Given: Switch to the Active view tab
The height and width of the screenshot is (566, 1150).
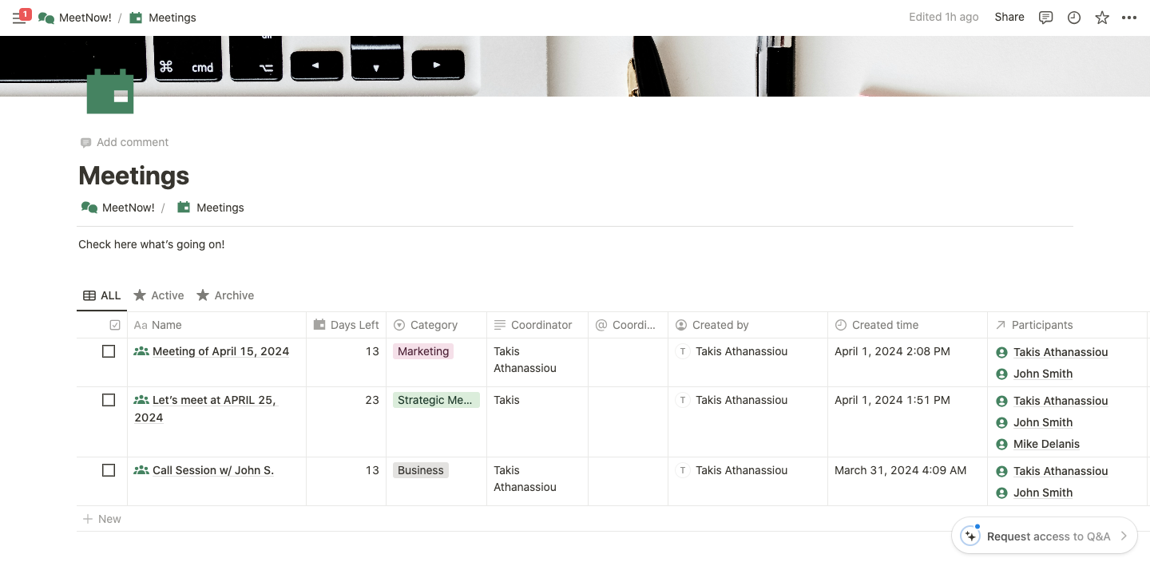Looking at the screenshot, I should click(x=159, y=295).
